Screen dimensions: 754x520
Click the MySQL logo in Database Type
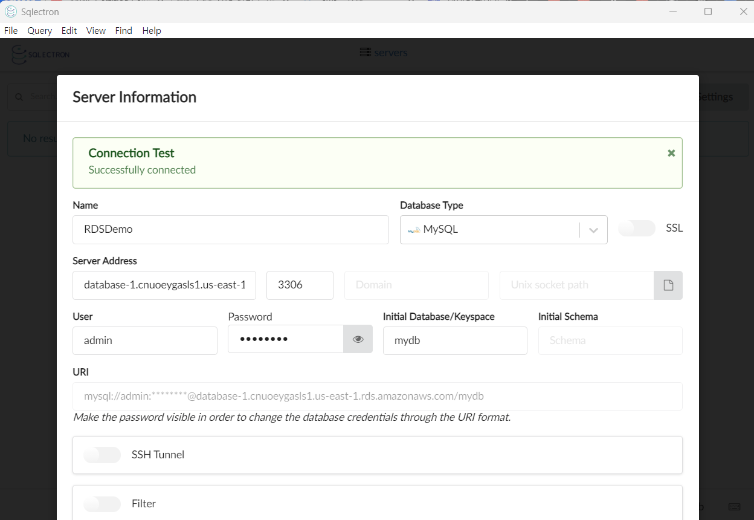tap(414, 230)
